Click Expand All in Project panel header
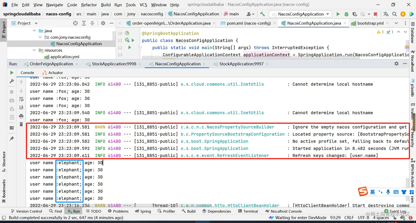The width and height of the screenshot is (416, 223). click(x=84, y=23)
